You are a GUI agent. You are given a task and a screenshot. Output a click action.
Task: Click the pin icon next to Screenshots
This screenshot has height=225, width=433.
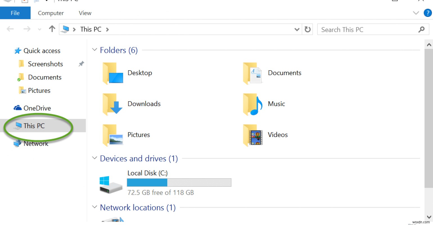(81, 64)
